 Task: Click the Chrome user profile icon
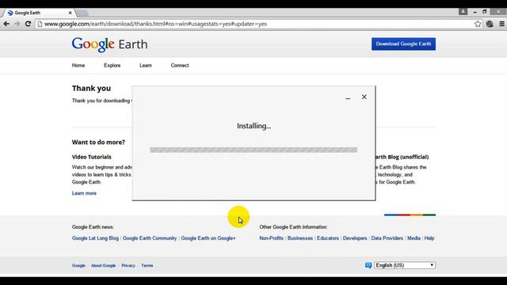pyautogui.click(x=463, y=12)
